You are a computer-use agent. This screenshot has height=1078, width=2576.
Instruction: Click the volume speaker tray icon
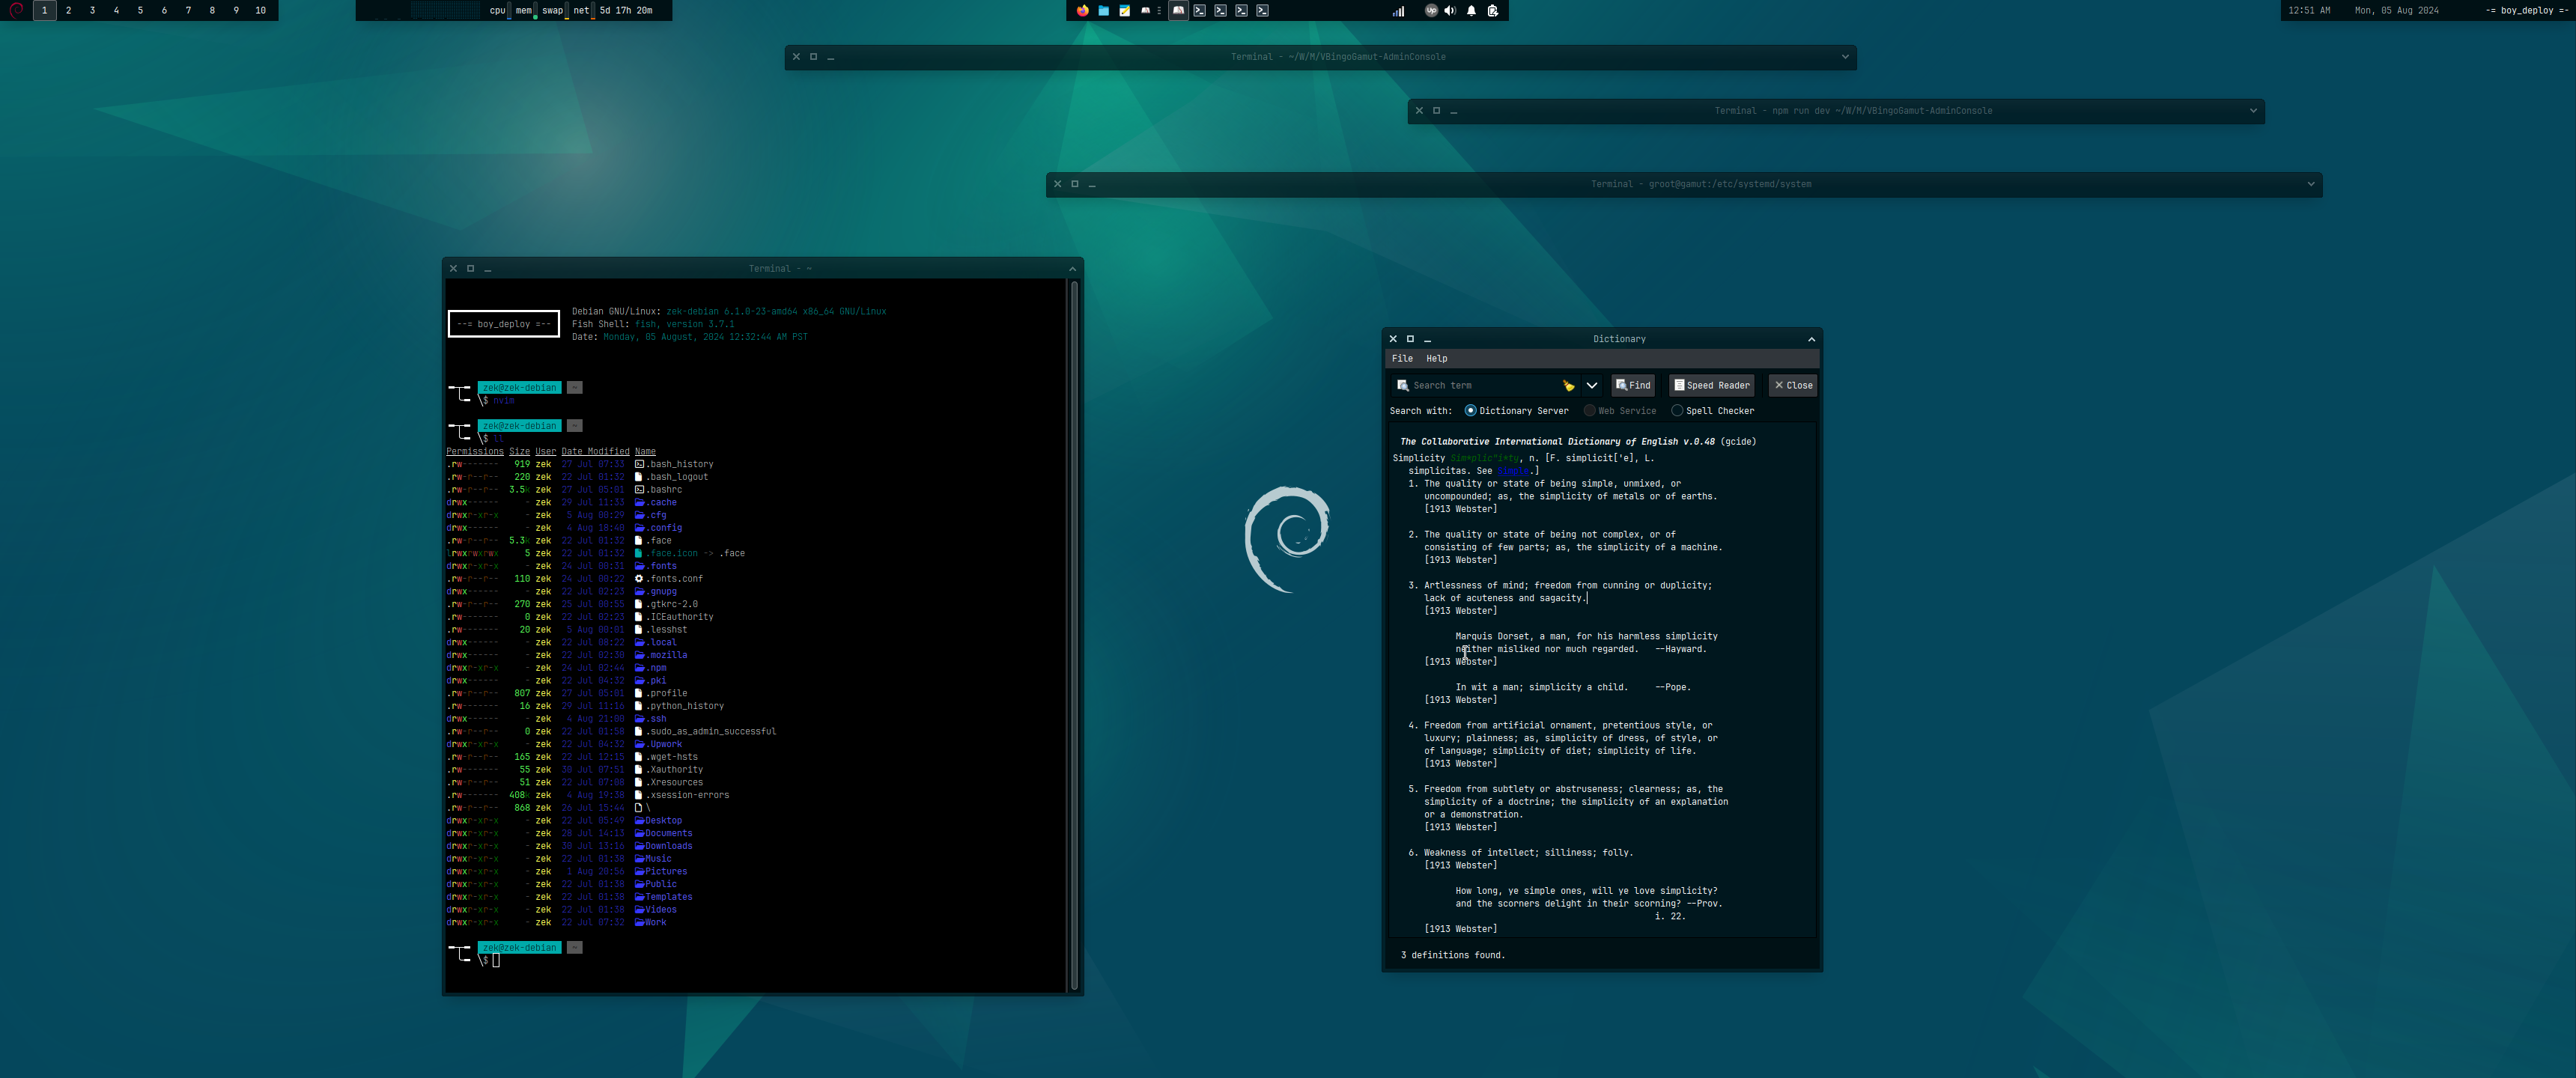point(1450,10)
